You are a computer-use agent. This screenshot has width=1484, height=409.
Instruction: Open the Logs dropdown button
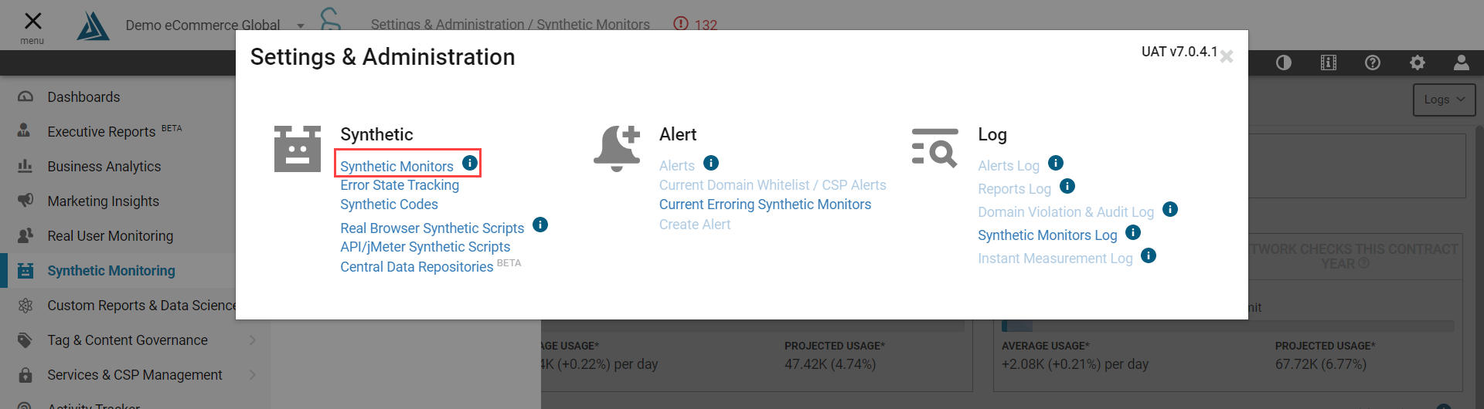pos(1445,100)
